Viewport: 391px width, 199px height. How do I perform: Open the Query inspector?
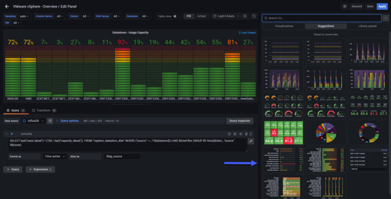pos(240,121)
